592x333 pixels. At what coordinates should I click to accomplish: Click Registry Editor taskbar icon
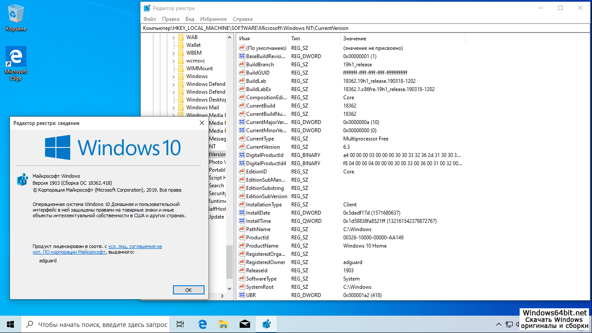[266, 324]
